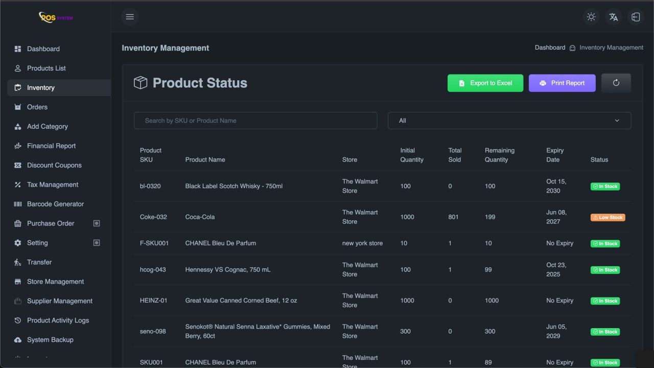Click the new york store cell
This screenshot has height=368, width=654.
coord(362,243)
